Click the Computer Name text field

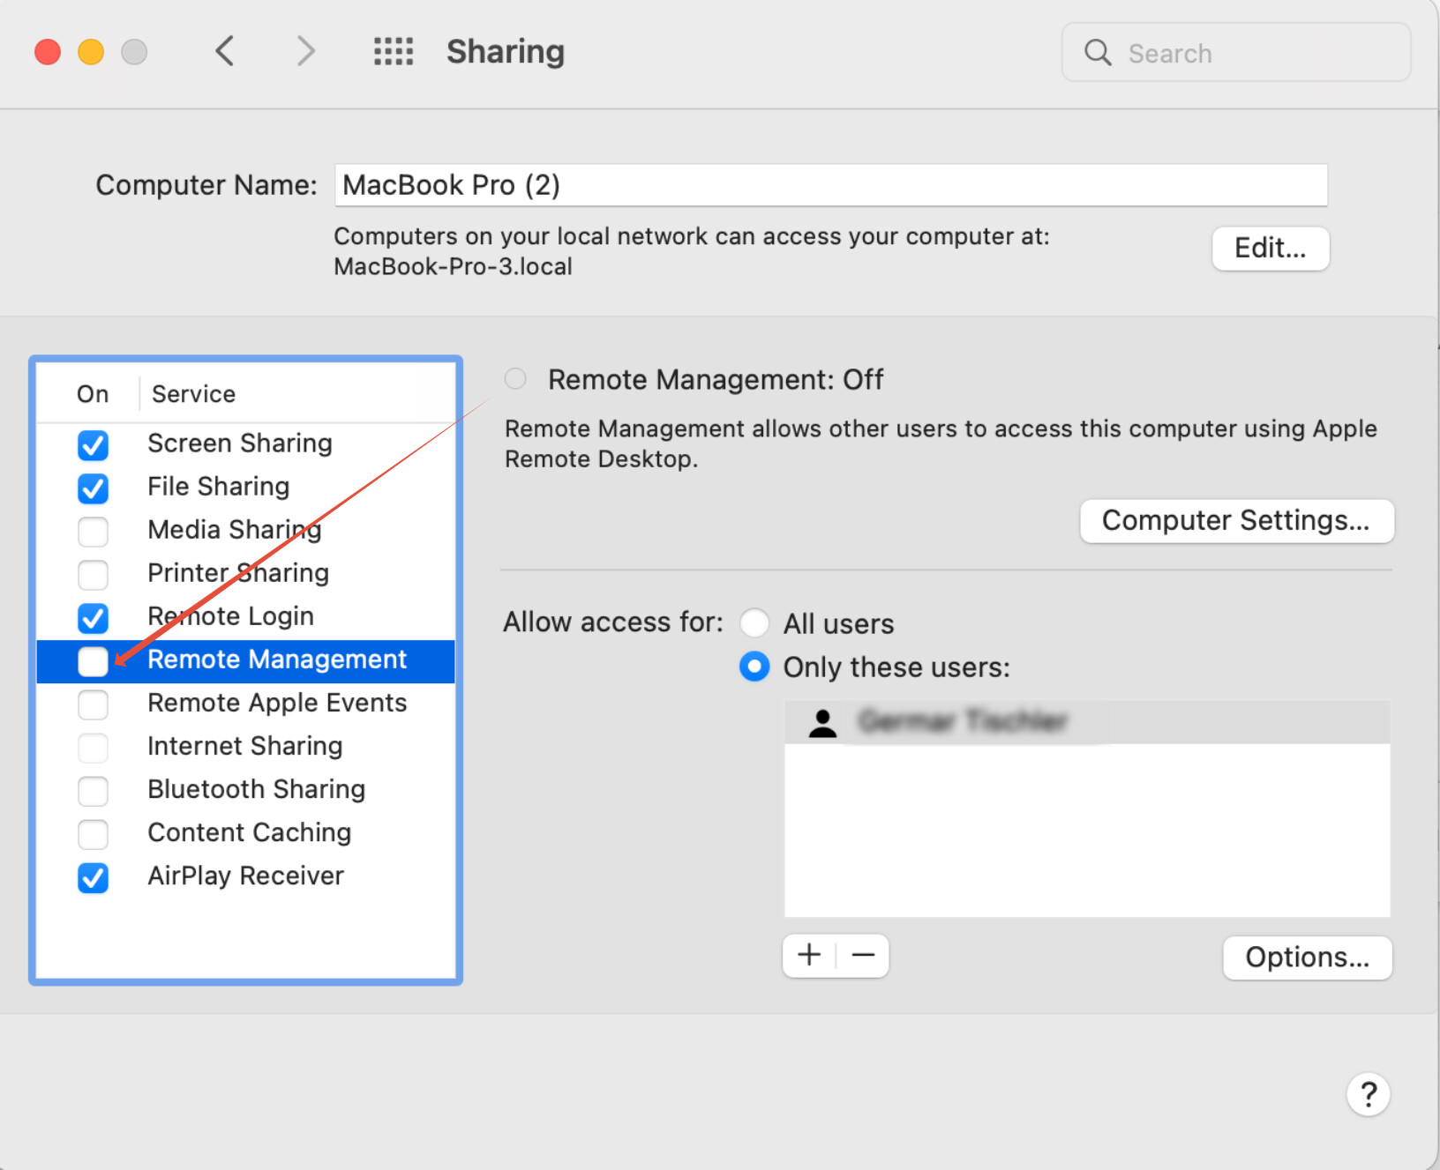tap(830, 185)
